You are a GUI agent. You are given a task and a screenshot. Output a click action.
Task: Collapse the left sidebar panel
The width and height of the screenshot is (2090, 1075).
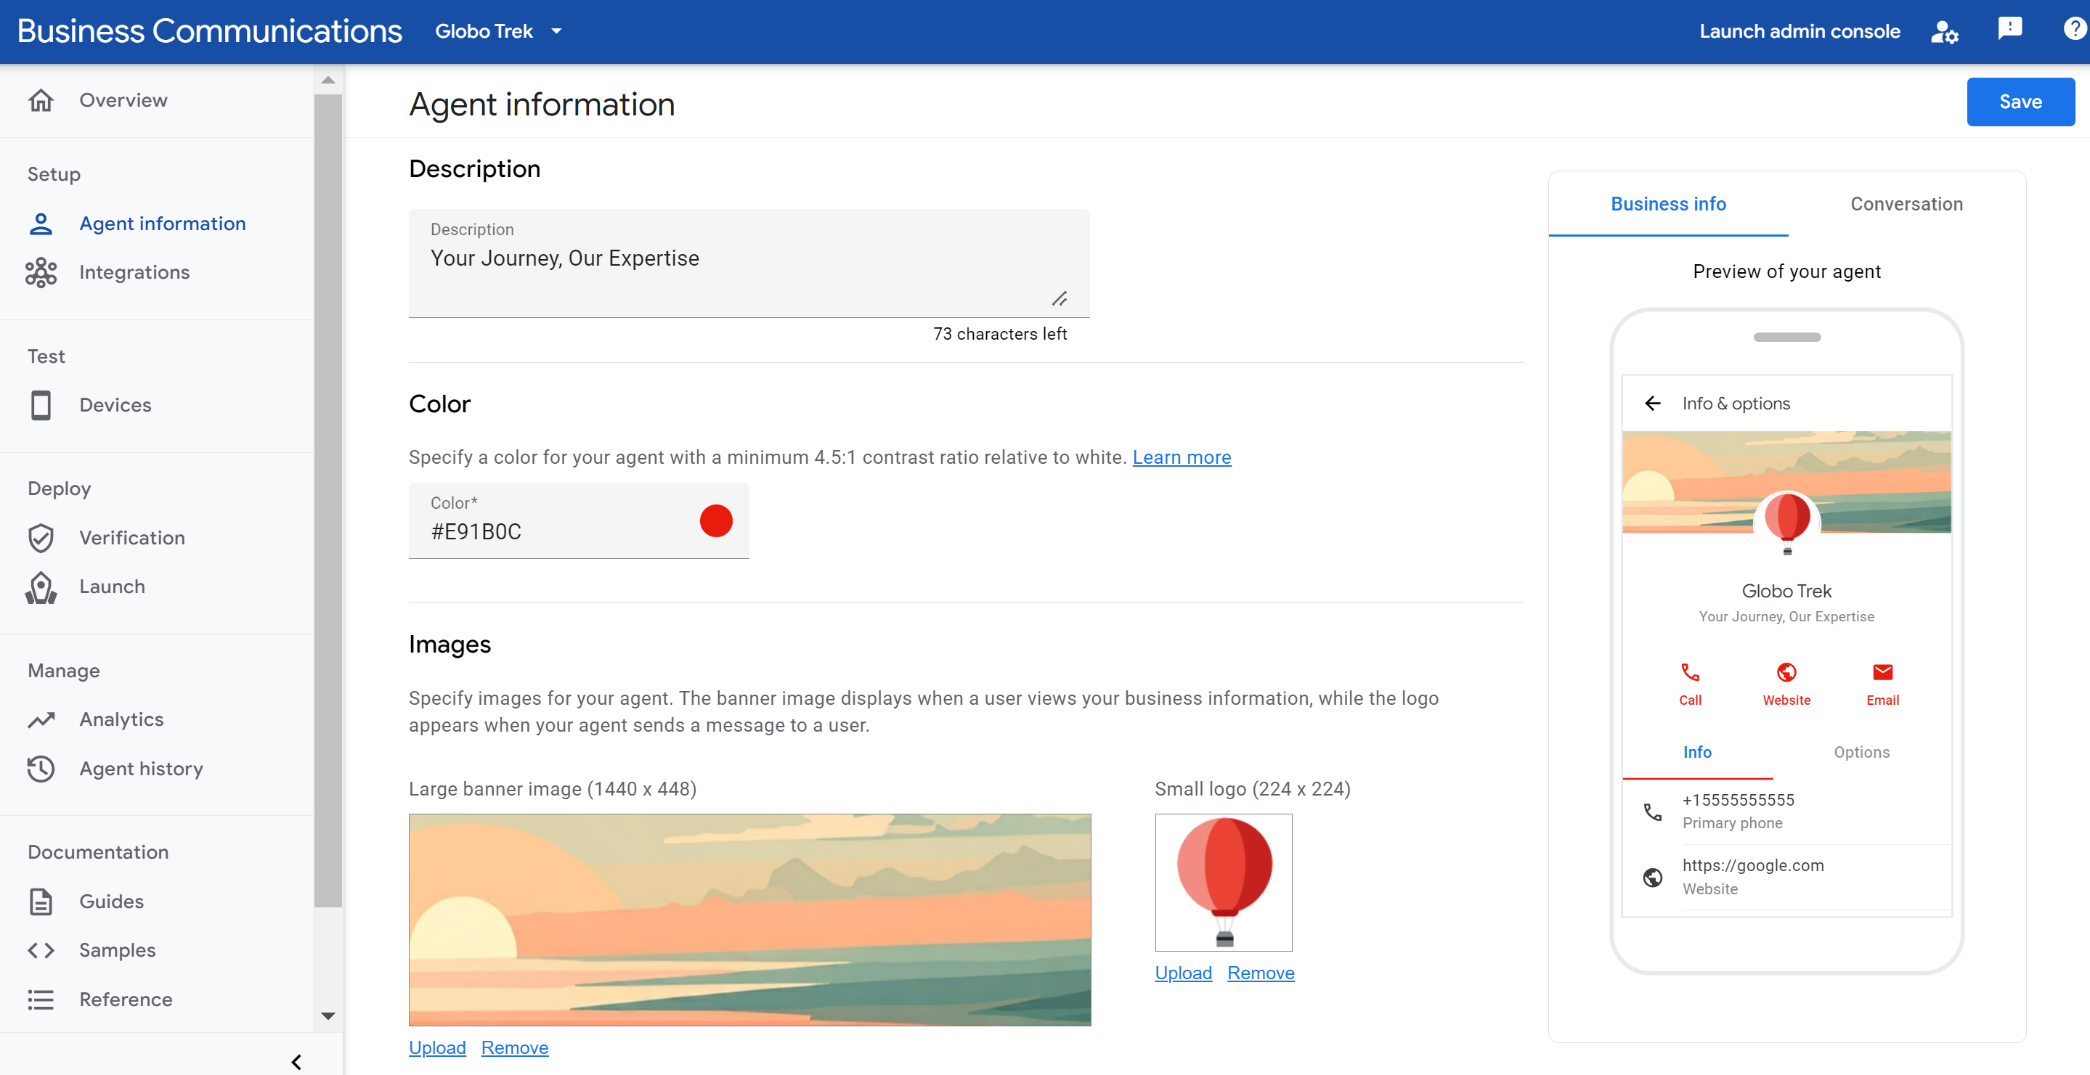(298, 1061)
